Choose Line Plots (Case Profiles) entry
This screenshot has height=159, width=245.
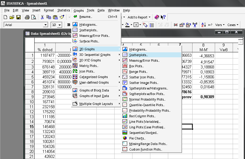[x=152, y=127]
